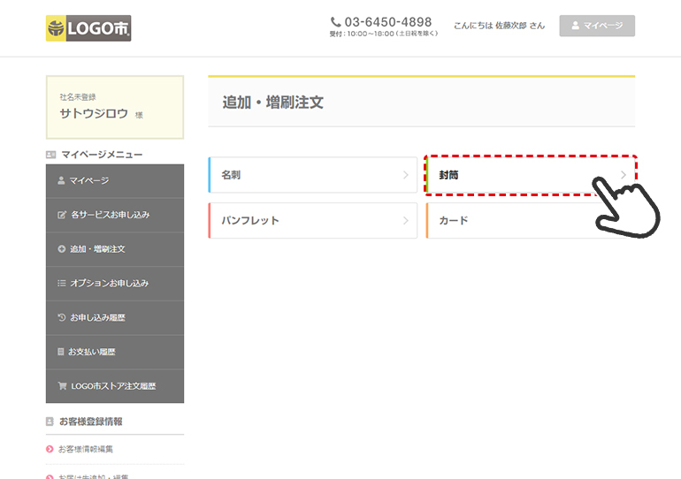Open the マイページ button in header
Screen dimensions: 681x479
pos(597,26)
